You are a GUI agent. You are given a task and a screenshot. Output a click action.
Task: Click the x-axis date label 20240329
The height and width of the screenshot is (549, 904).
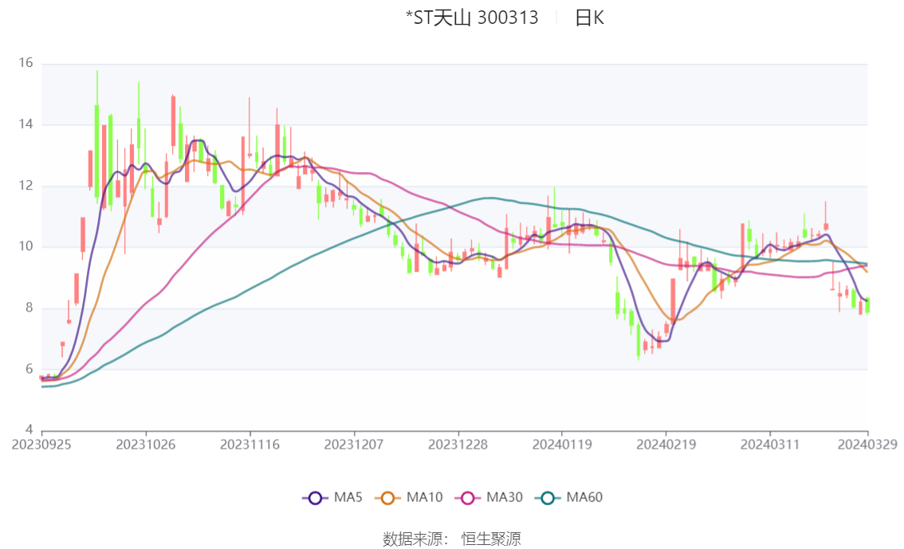[867, 445]
